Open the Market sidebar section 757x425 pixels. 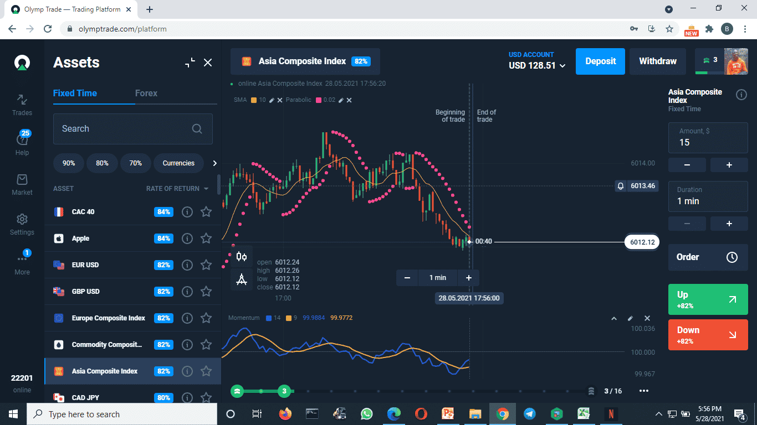[x=22, y=185]
